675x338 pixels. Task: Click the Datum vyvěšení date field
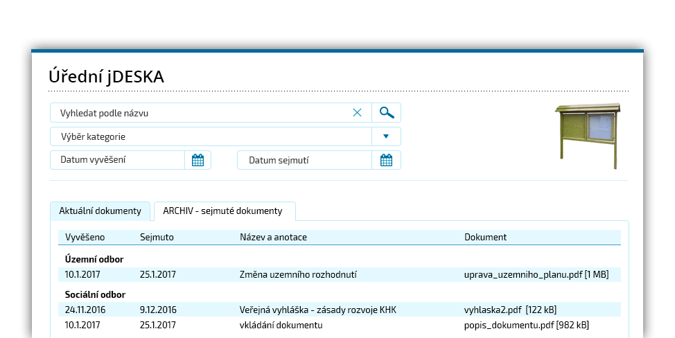tap(118, 160)
